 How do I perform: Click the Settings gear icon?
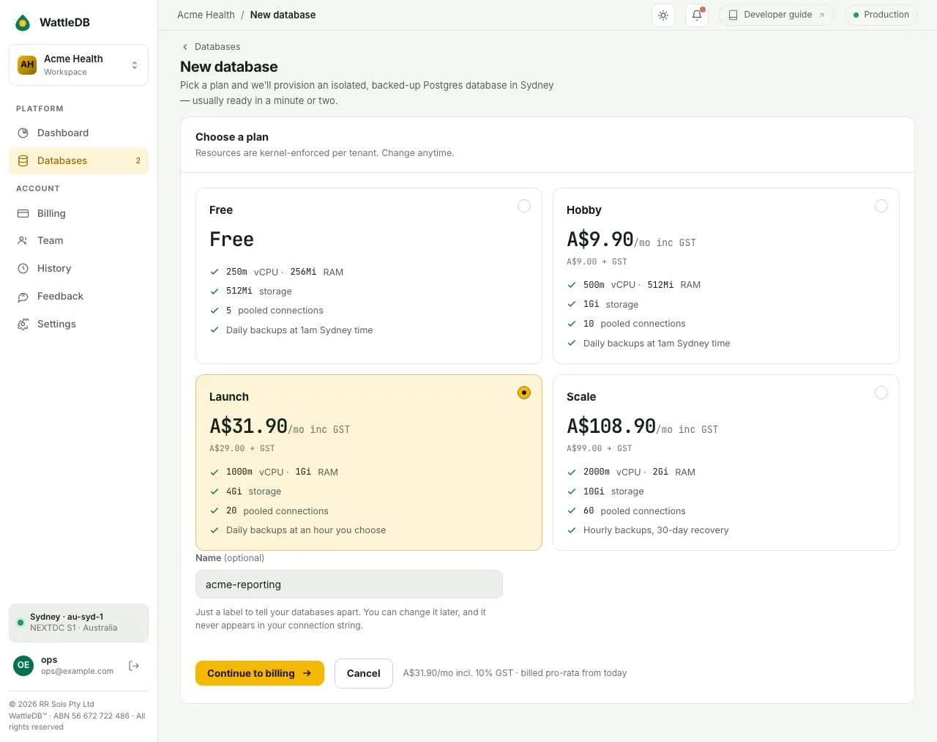[23, 324]
